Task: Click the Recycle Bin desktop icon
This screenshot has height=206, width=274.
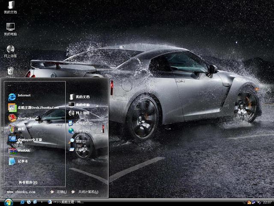Action: click(x=10, y=71)
